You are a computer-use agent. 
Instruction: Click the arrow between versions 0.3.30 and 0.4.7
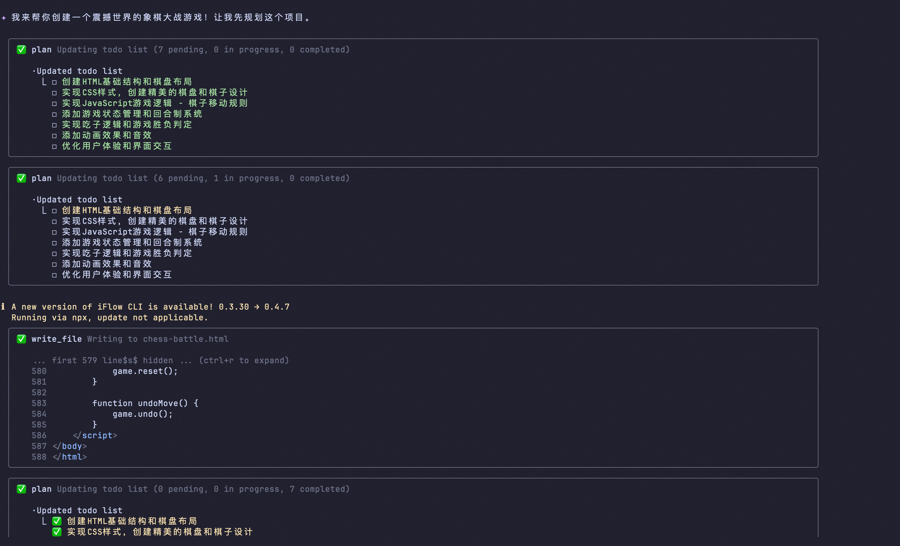pos(257,307)
